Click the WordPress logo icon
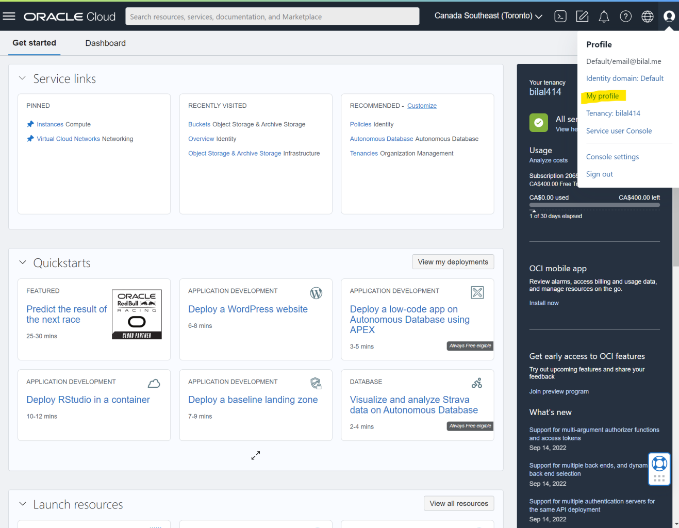Image resolution: width=679 pixels, height=528 pixels. point(316,293)
